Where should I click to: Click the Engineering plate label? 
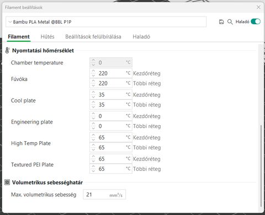pos(32,122)
